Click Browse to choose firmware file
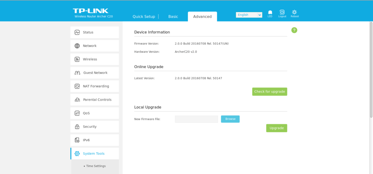 coord(230,119)
